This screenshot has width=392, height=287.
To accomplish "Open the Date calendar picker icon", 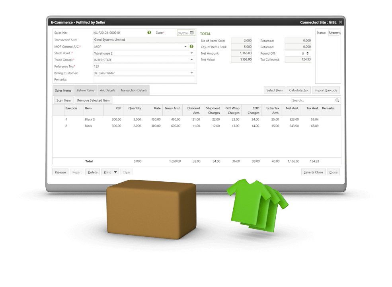I will click(x=192, y=33).
